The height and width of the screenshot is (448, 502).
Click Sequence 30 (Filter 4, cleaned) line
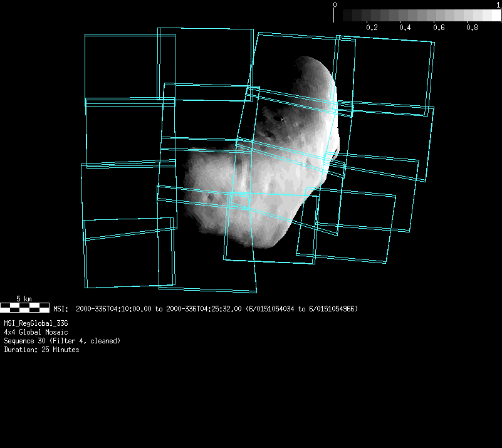62,341
